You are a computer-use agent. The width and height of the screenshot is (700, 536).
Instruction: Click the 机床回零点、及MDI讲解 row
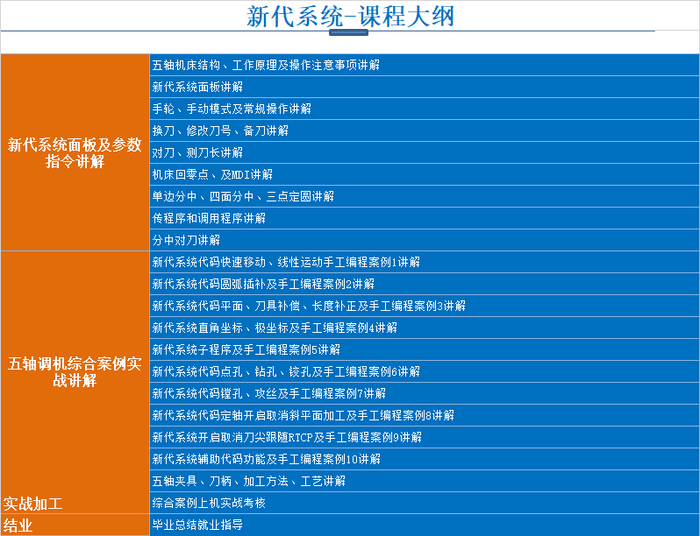click(x=212, y=174)
